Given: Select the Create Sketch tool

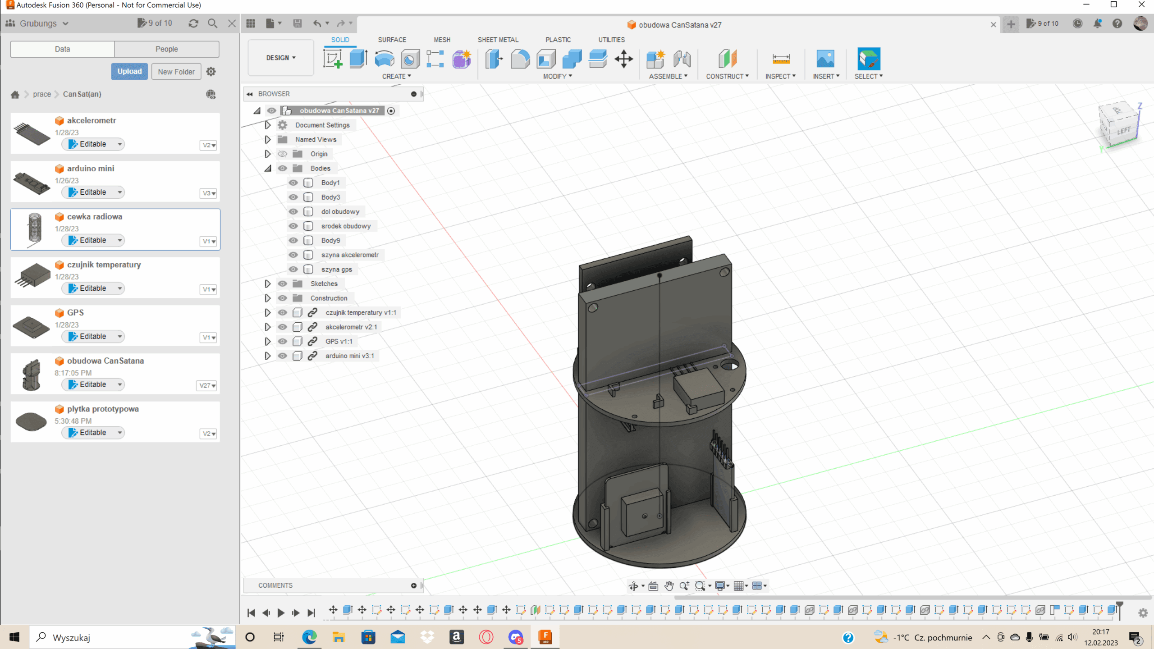Looking at the screenshot, I should click(x=333, y=59).
